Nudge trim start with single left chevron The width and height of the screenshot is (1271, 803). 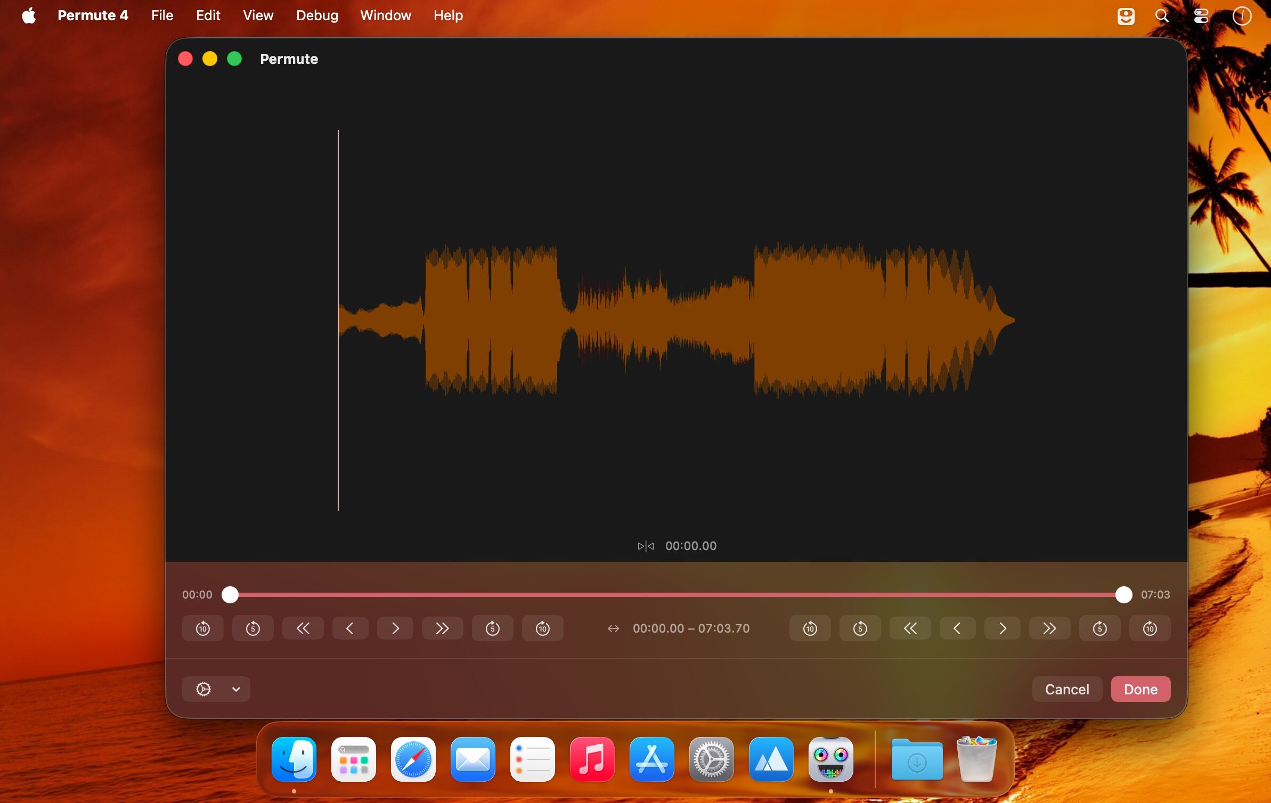point(350,628)
